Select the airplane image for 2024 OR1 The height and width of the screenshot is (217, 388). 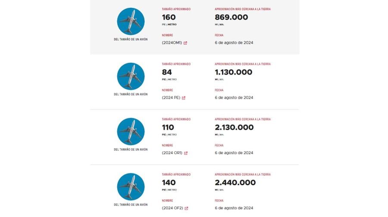tap(131, 131)
